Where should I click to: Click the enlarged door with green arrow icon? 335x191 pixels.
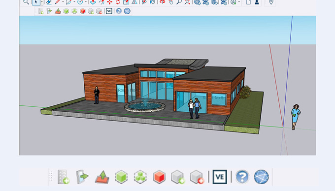[x=82, y=177]
